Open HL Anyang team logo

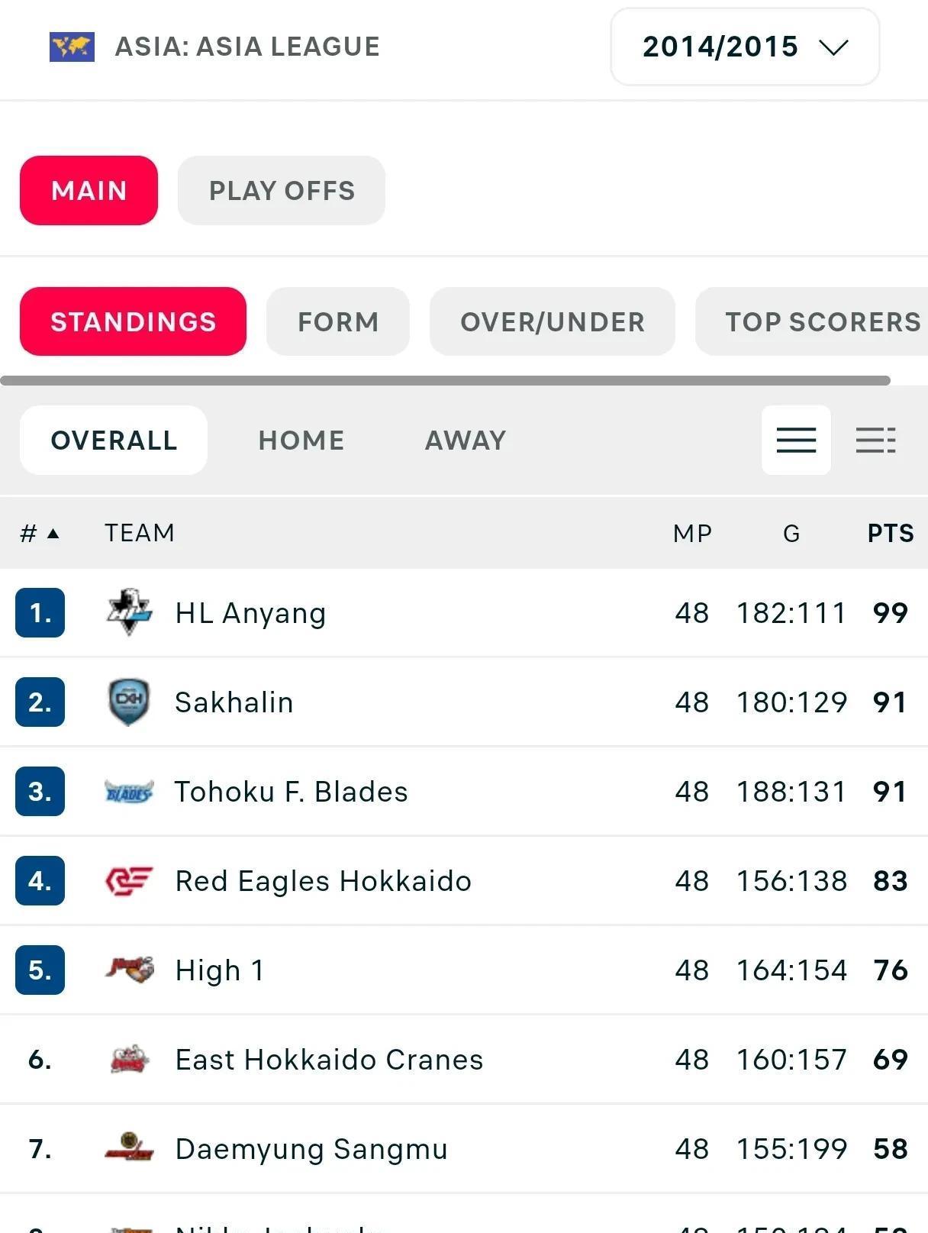coord(129,612)
